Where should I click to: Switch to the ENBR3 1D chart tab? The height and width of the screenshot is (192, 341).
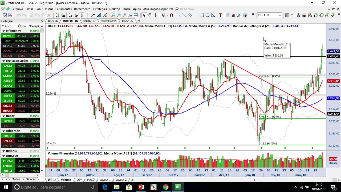89,21
